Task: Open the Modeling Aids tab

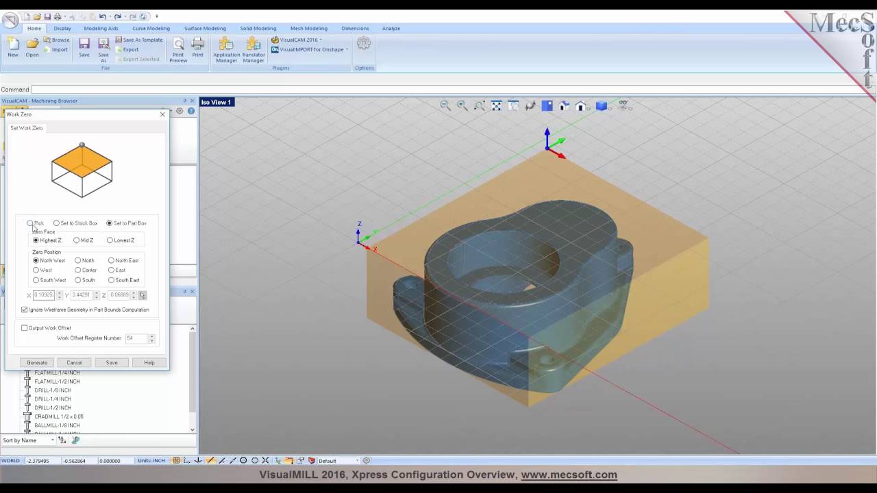Action: coord(101,29)
